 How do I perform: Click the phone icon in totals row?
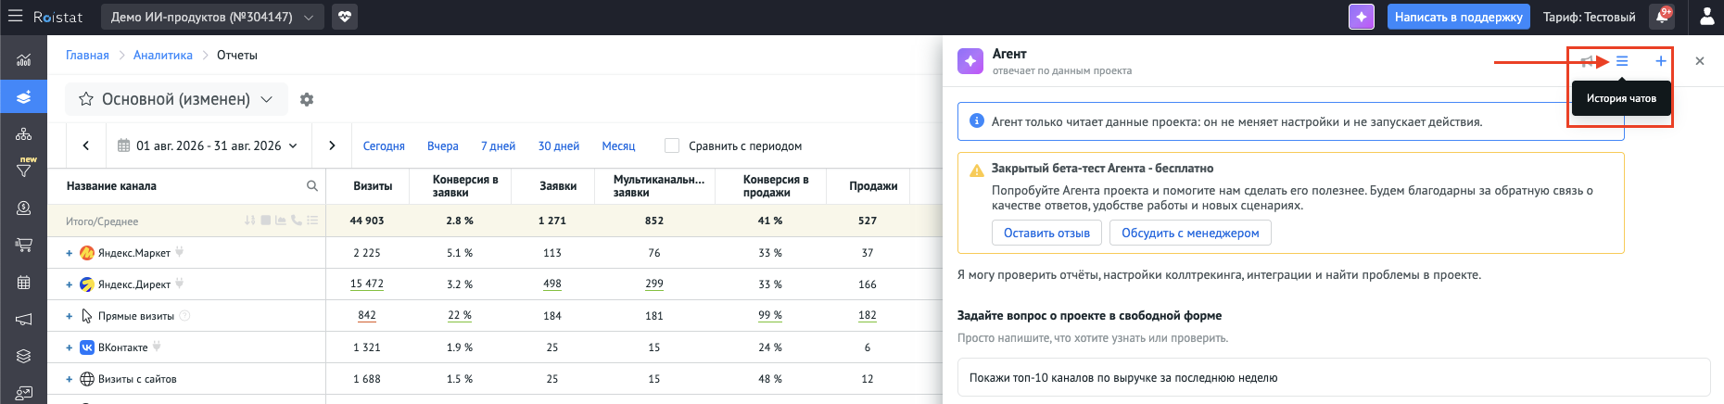[296, 221]
